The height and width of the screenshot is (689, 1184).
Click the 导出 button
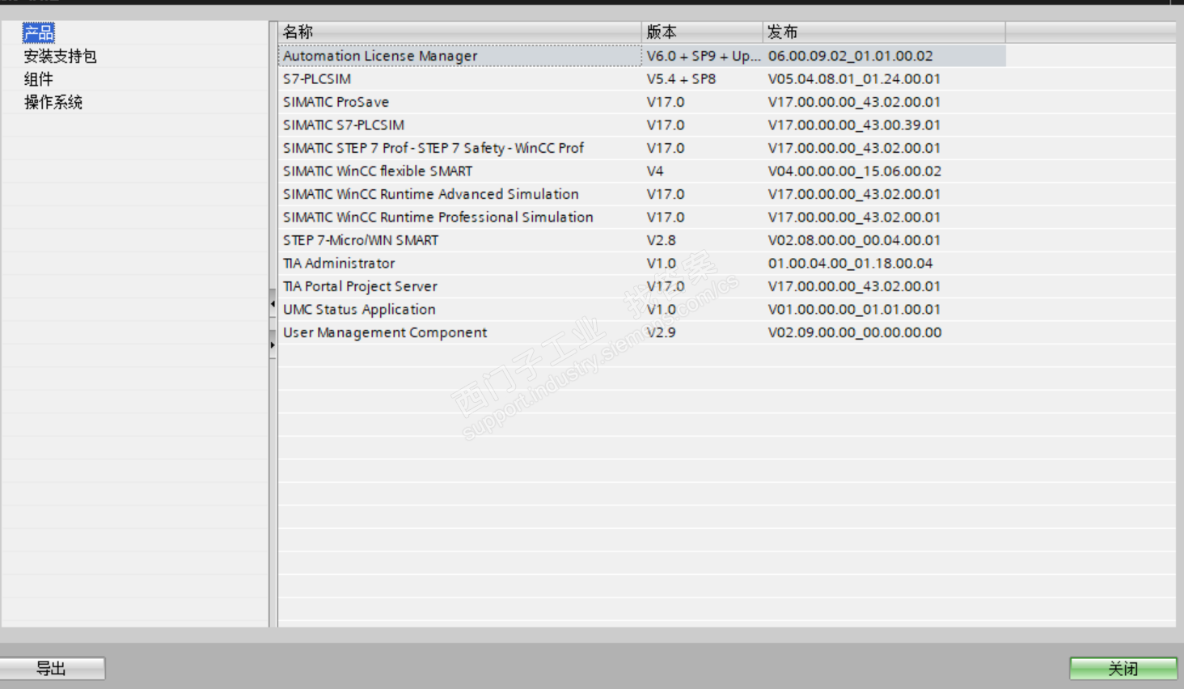(x=52, y=668)
